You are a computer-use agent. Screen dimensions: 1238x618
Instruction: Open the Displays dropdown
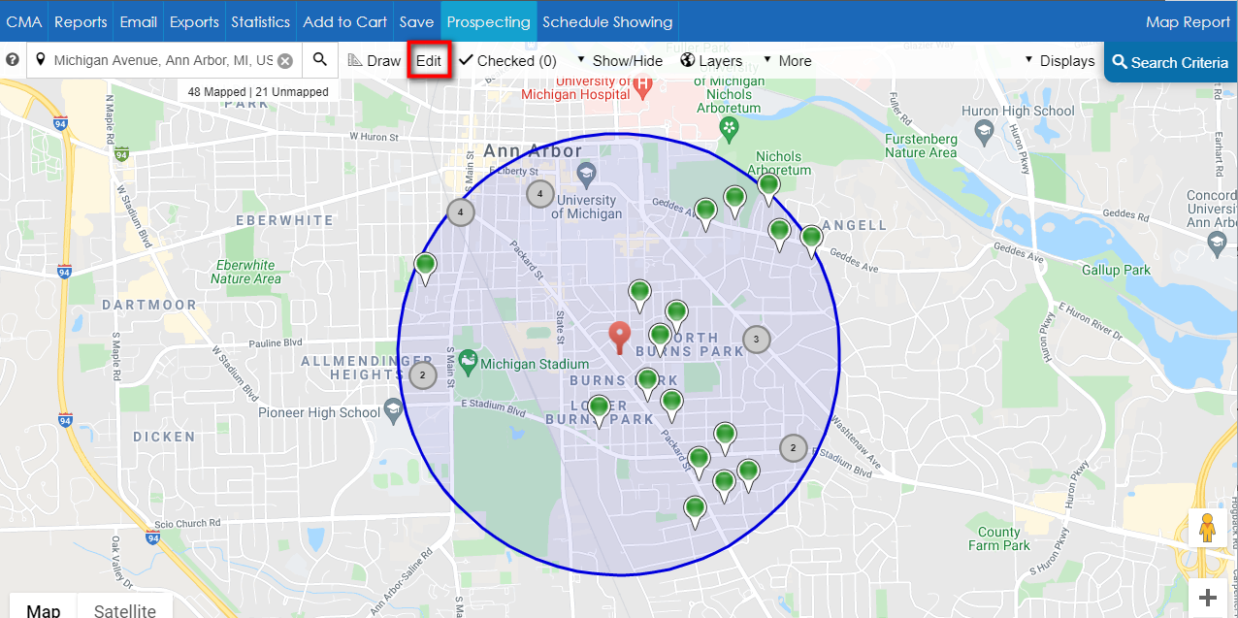tap(1059, 61)
